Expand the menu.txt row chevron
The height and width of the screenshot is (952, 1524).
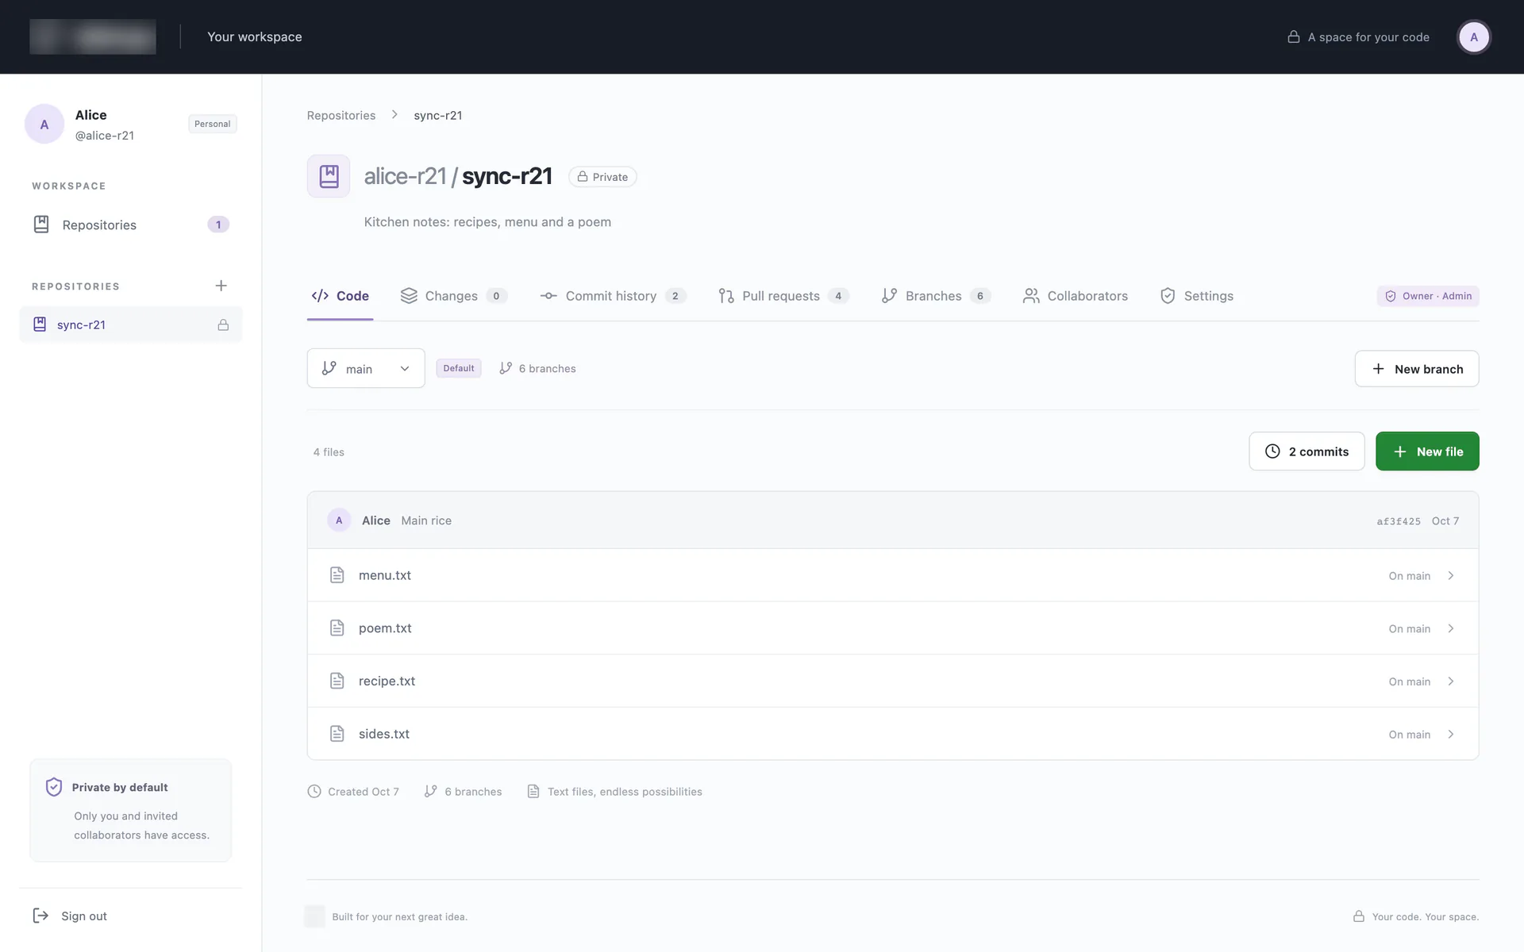coord(1451,575)
